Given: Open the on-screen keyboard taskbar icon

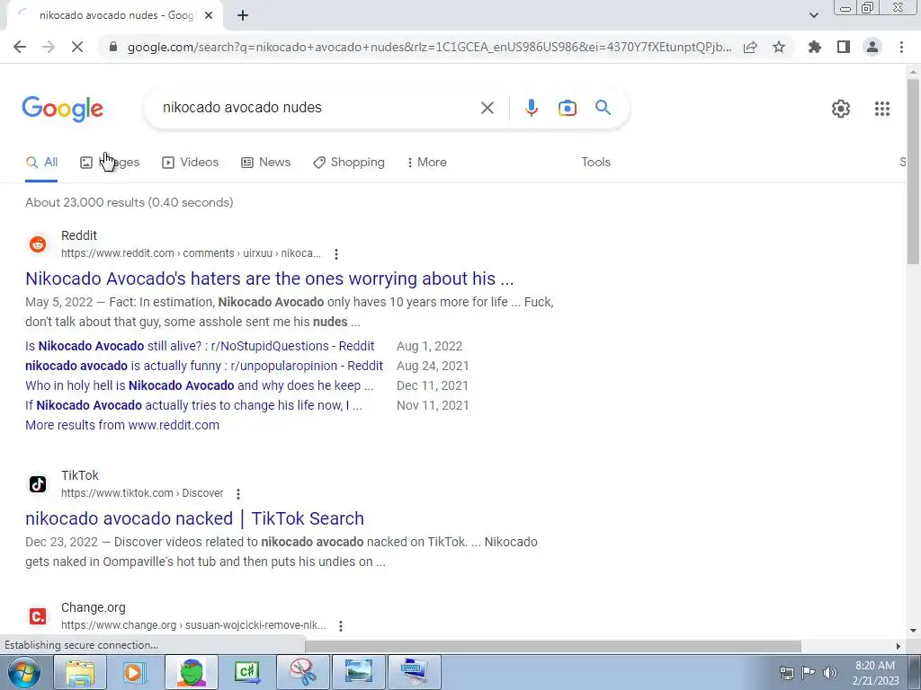Looking at the screenshot, I should (414, 672).
